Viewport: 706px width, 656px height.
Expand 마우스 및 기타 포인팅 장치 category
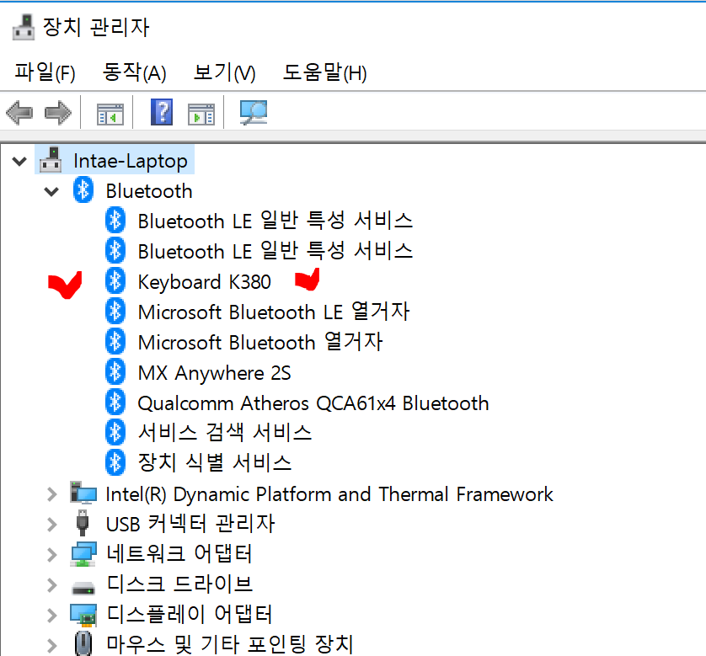(x=52, y=645)
